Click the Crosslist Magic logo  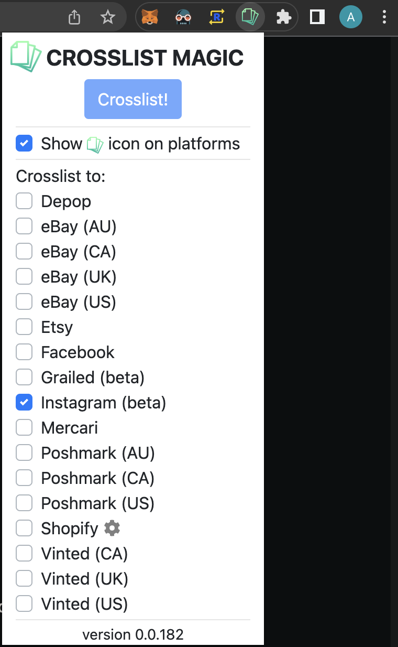coord(25,57)
